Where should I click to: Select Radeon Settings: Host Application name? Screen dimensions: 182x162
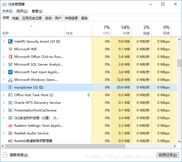(x=39, y=126)
